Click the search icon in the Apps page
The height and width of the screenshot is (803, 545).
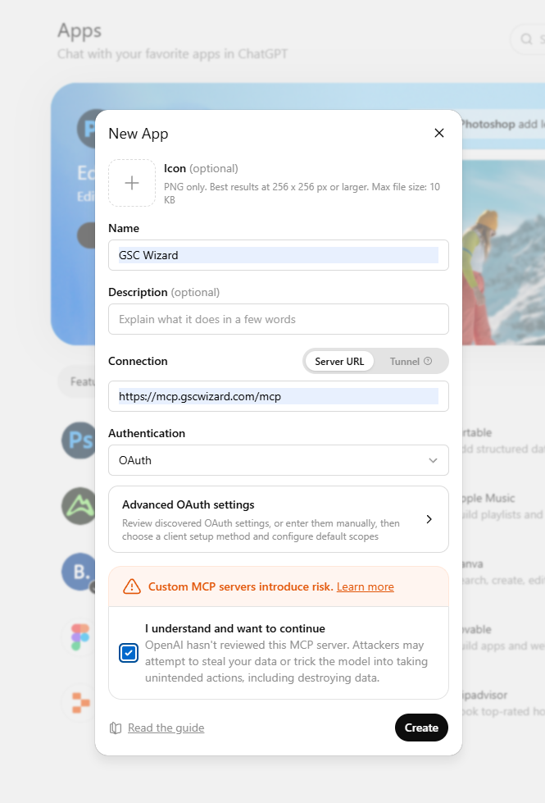526,39
